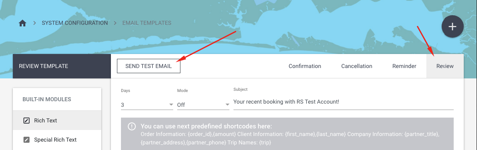Click the chevron before EMAIL TEMPLATES breadcrumb
This screenshot has width=477, height=150.
[115, 23]
